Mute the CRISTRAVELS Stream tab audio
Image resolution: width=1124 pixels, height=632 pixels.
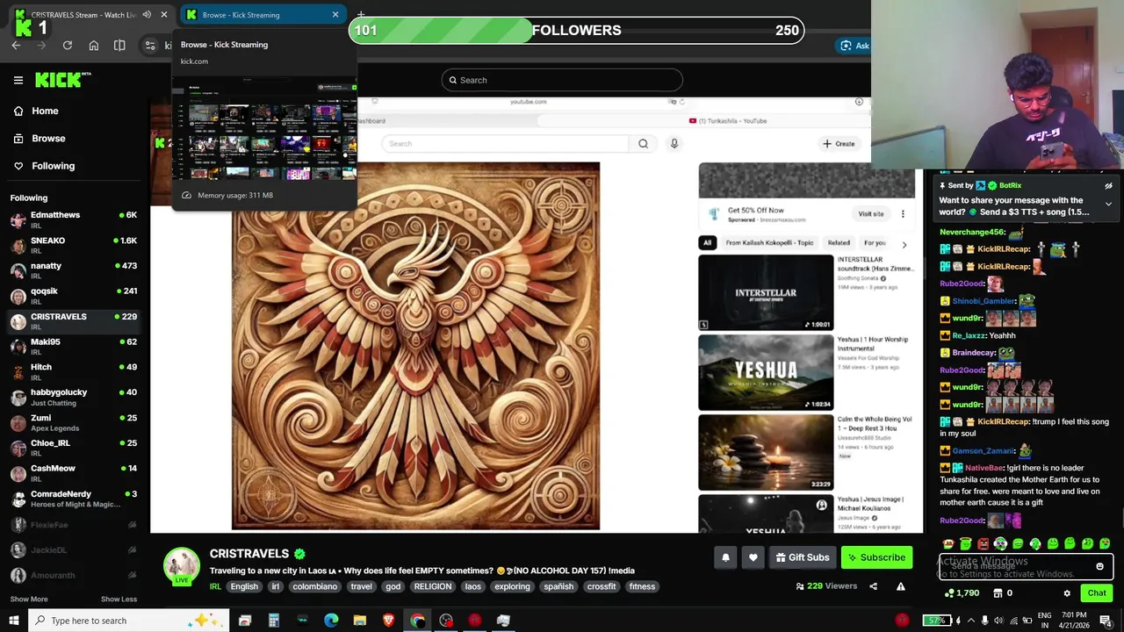147,15
